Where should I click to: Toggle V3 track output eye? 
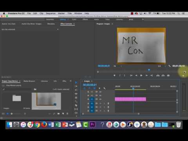click(x=100, y=92)
